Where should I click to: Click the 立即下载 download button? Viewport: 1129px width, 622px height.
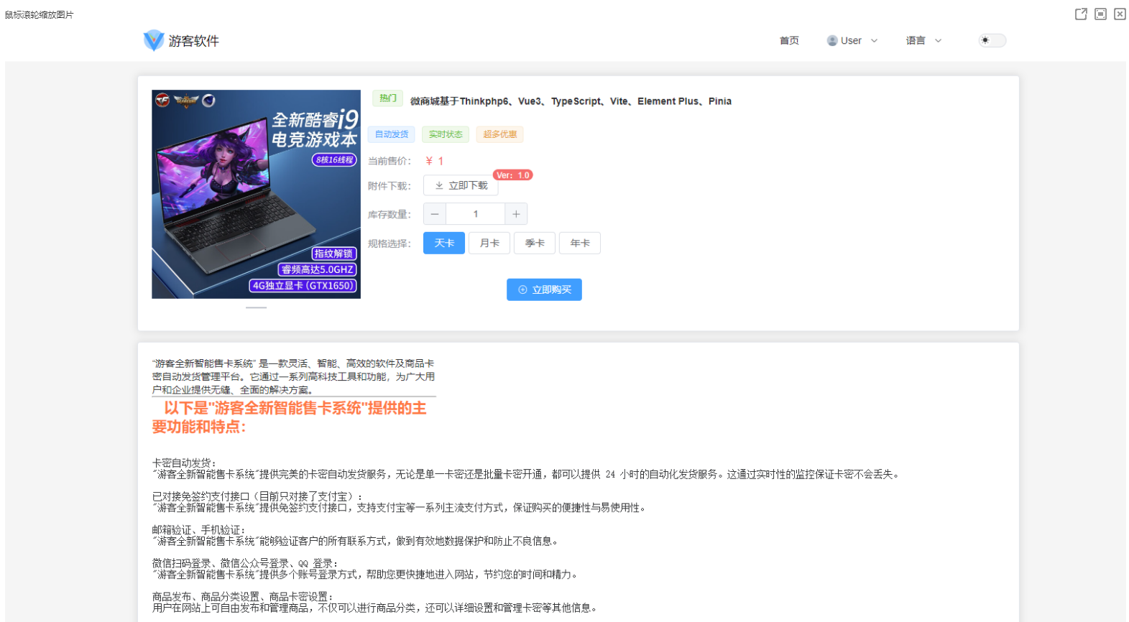[x=461, y=185]
